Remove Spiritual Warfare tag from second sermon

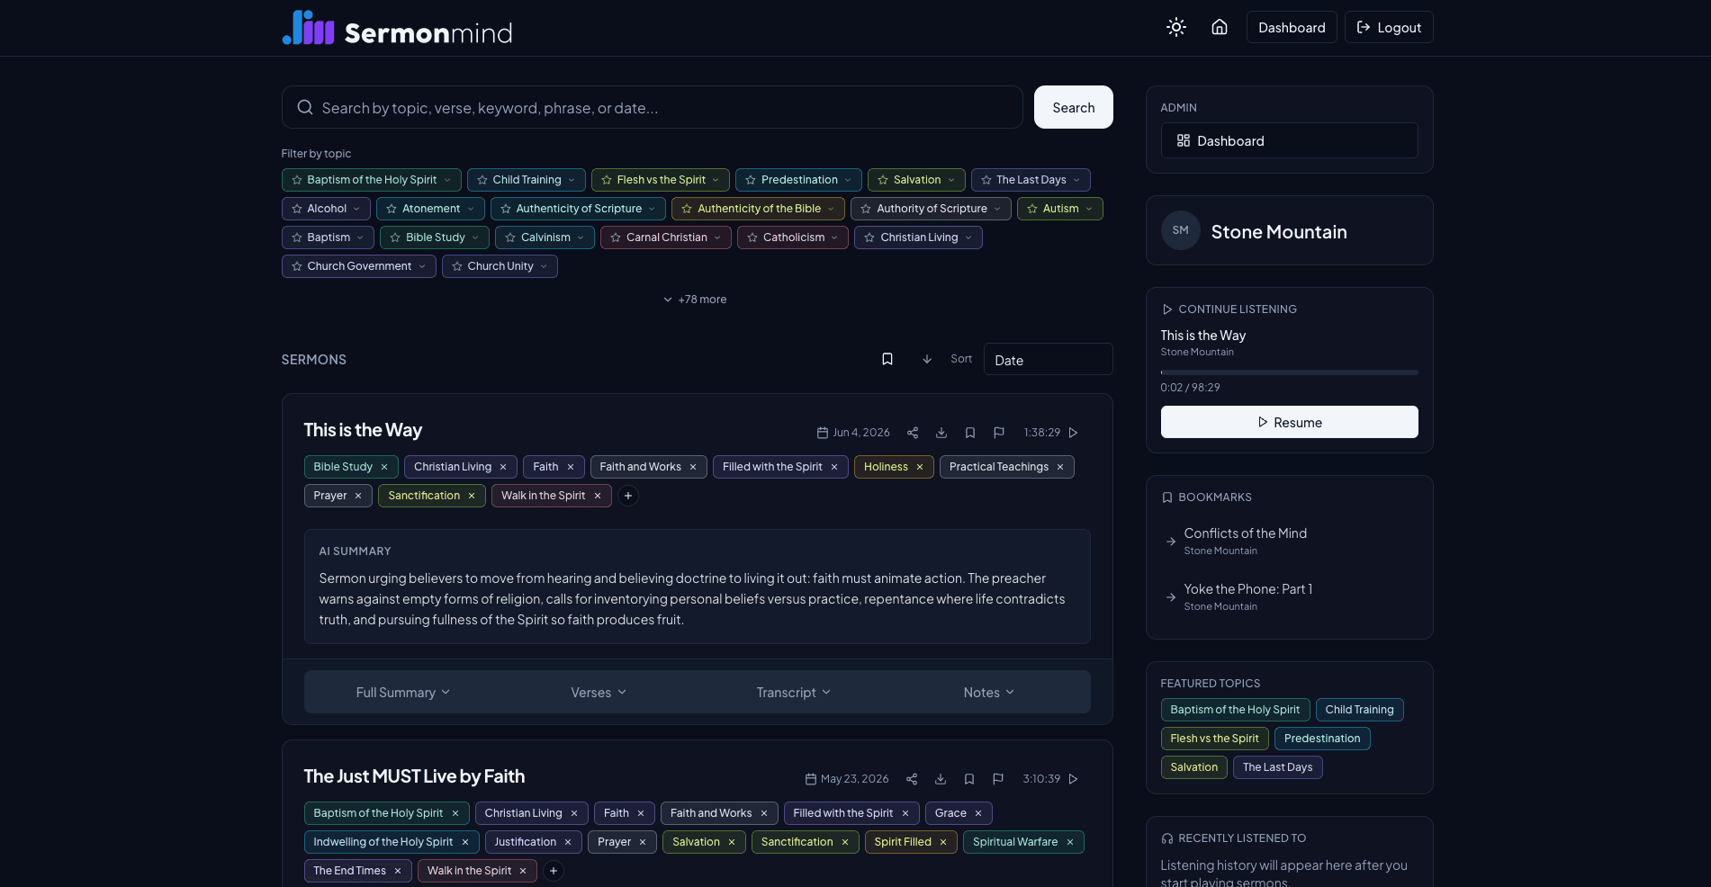(1069, 842)
